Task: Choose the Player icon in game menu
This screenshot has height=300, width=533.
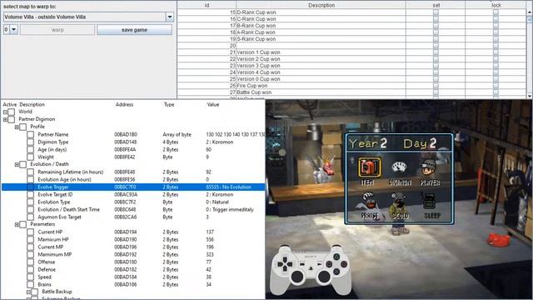Action: point(428,167)
